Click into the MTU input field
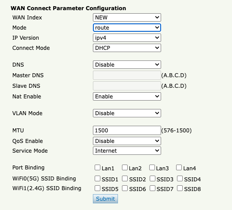 coord(127,130)
